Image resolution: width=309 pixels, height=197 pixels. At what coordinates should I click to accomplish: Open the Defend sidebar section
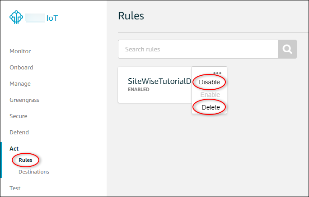(19, 133)
